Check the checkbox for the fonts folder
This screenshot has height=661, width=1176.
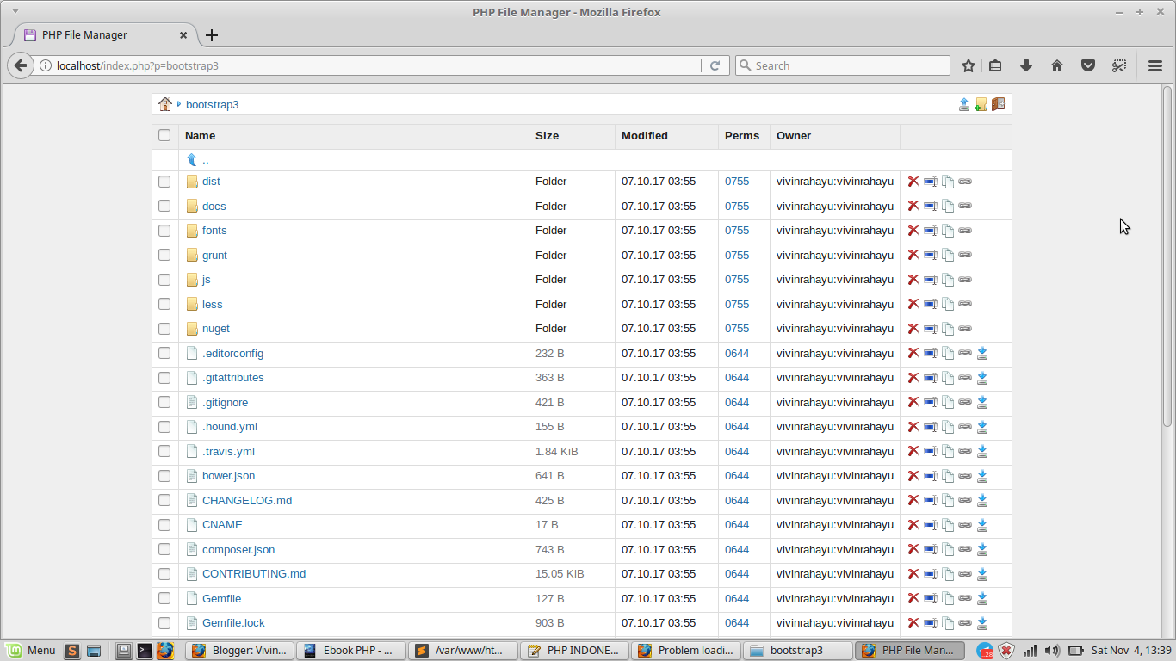point(164,230)
